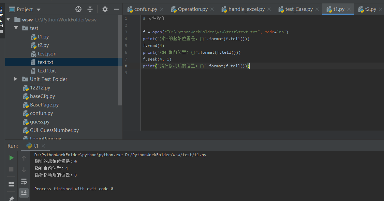
Task: Close the t1 run tab
Action: click(43, 146)
